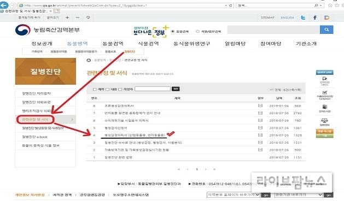This screenshot has height=201, width=344.
Task: Switch to ENGLISH site link
Action: (287, 17)
